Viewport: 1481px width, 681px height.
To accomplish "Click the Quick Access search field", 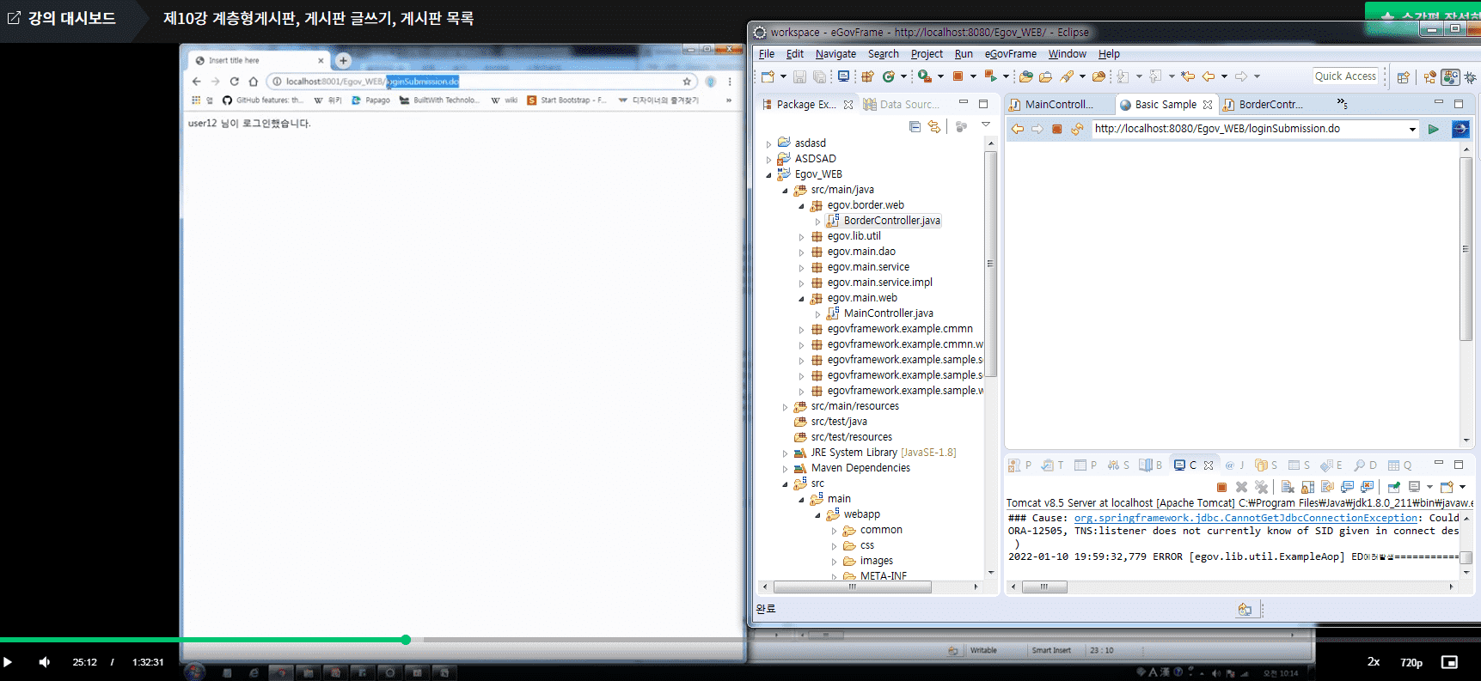I will (x=1344, y=76).
